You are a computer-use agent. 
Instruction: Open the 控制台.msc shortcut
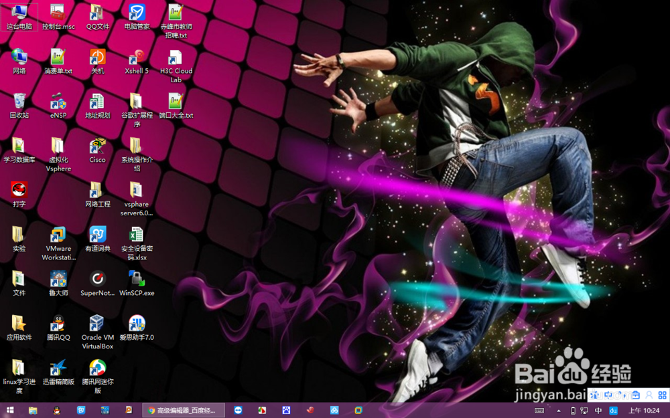[58, 17]
